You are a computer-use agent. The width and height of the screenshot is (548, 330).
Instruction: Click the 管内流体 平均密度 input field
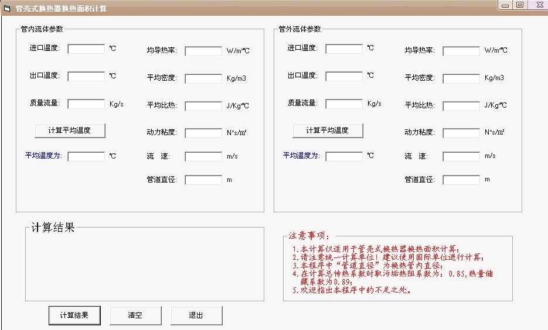click(203, 78)
